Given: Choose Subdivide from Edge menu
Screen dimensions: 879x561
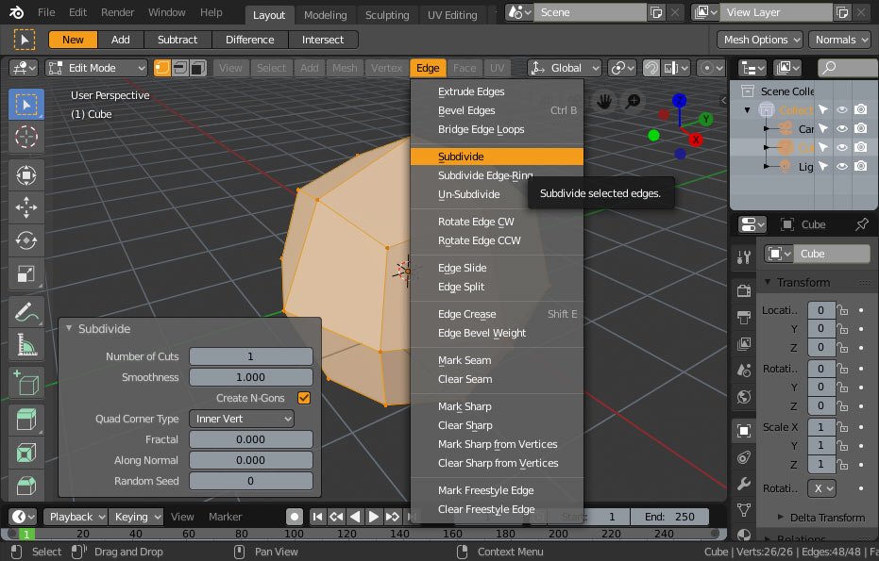Looking at the screenshot, I should (x=497, y=157).
